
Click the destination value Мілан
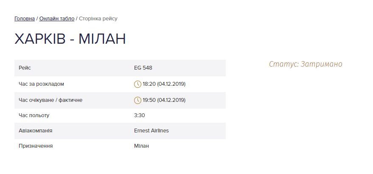pyautogui.click(x=141, y=146)
